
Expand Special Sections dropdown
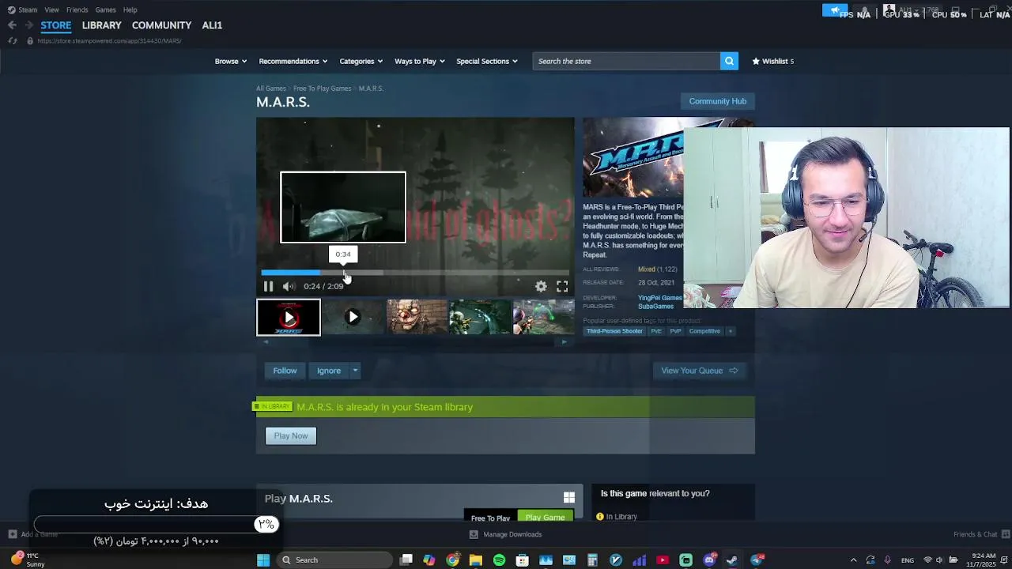[x=487, y=61]
